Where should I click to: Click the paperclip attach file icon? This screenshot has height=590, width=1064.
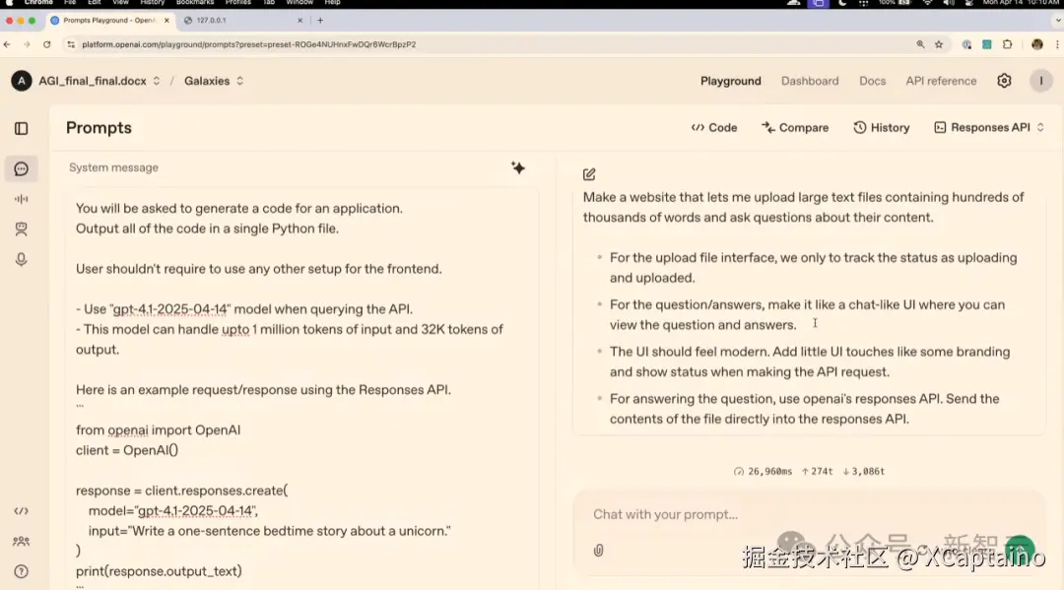coord(599,550)
